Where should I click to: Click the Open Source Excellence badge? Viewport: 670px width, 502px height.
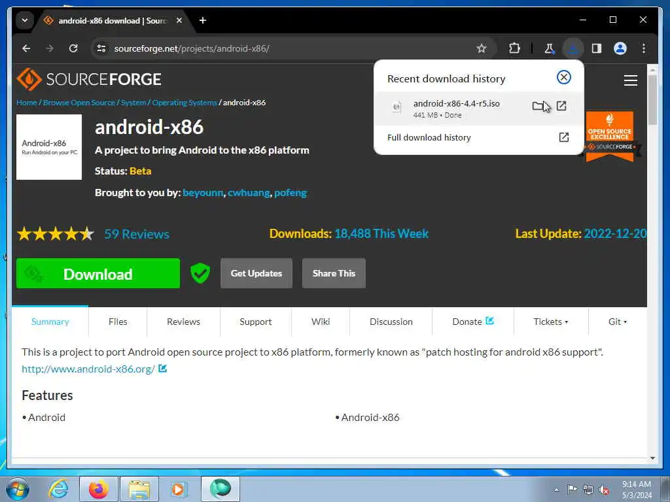tap(610, 136)
